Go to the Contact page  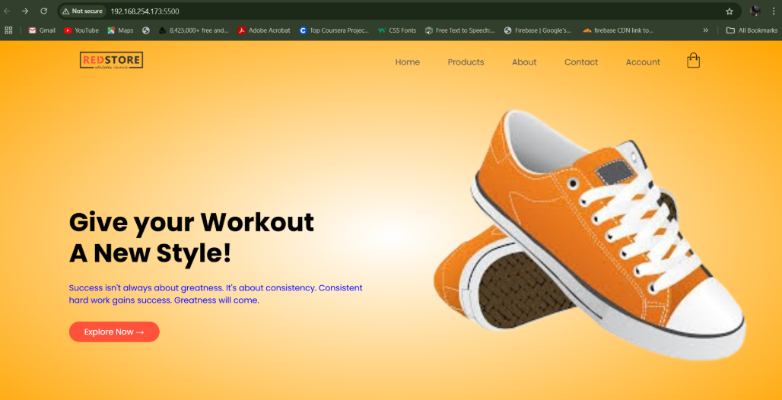pyautogui.click(x=581, y=62)
